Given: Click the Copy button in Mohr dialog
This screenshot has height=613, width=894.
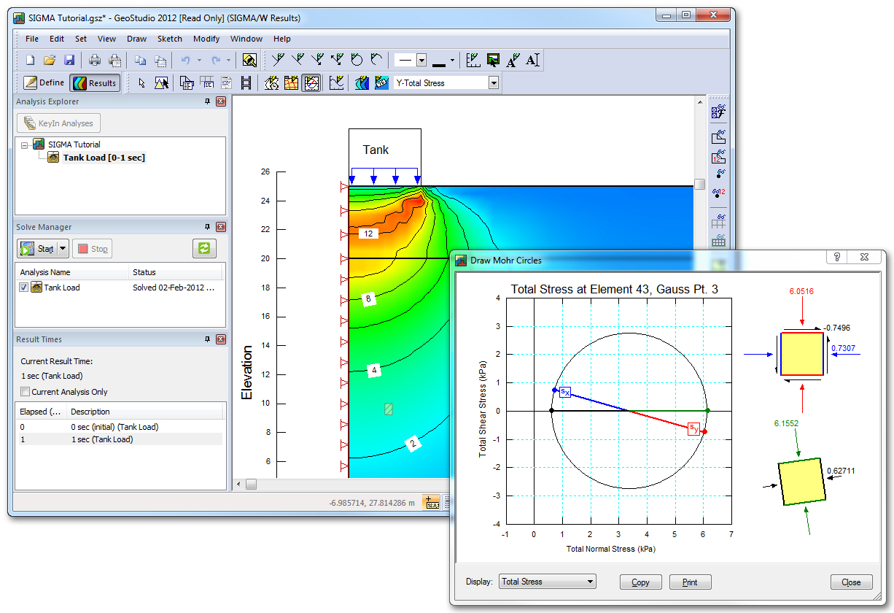Looking at the screenshot, I should [640, 582].
